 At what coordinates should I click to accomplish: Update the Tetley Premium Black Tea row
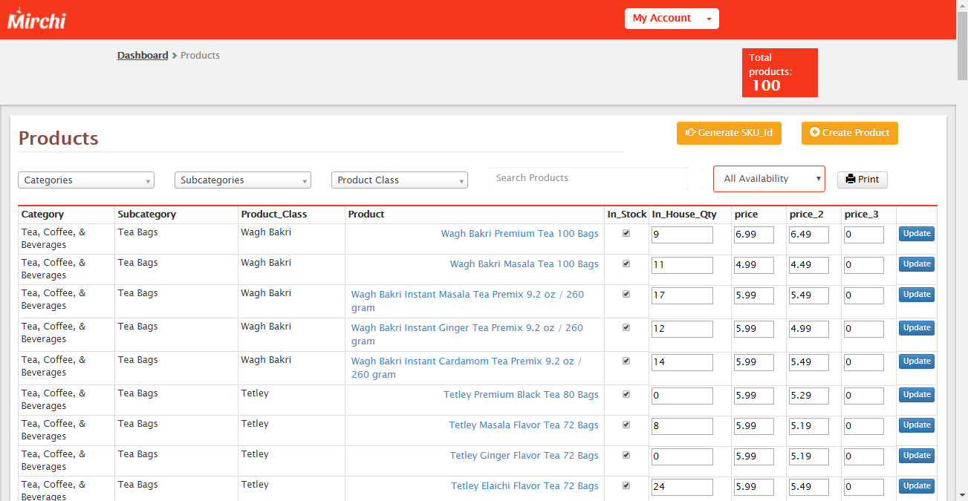tap(917, 395)
